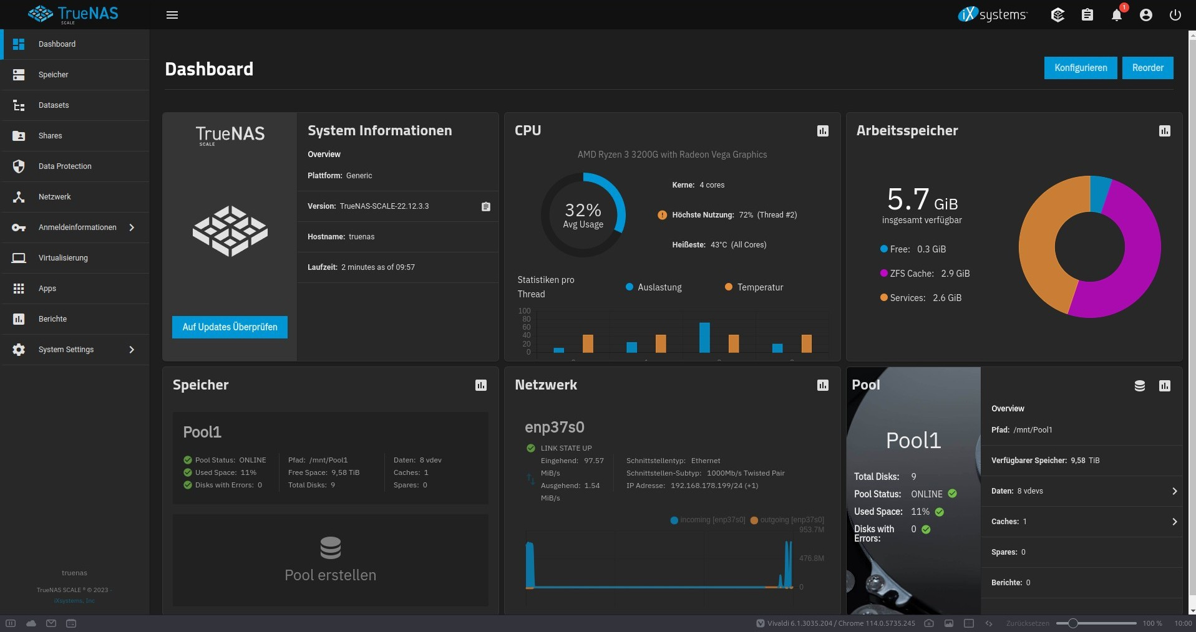Click the pool storage disk-stack icon
The height and width of the screenshot is (632, 1196).
click(1139, 386)
